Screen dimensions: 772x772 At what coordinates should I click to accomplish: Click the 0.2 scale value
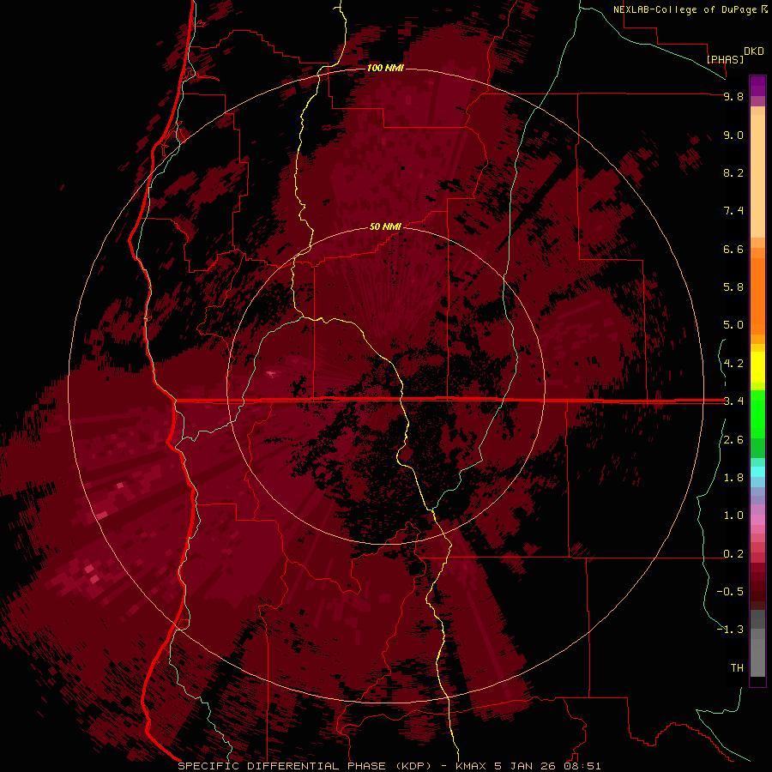pos(733,554)
